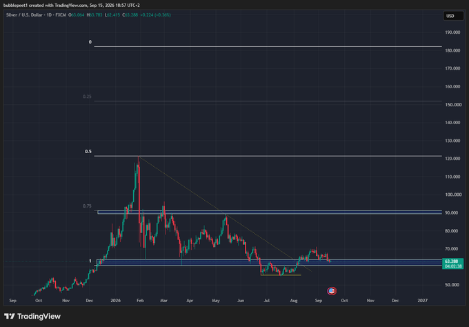Click the Fibonacci 0 level label
469x327 pixels.
click(90, 42)
